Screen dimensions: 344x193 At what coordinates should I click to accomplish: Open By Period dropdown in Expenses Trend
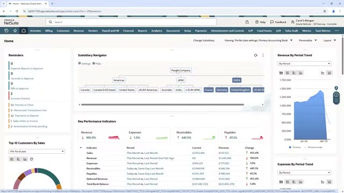tap(304, 173)
